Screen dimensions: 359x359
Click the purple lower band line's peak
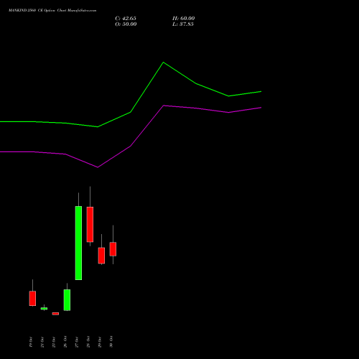coord(164,106)
